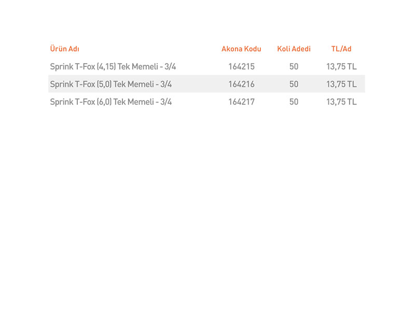Click Akona code 164217
415x311 pixels.
[x=241, y=102]
